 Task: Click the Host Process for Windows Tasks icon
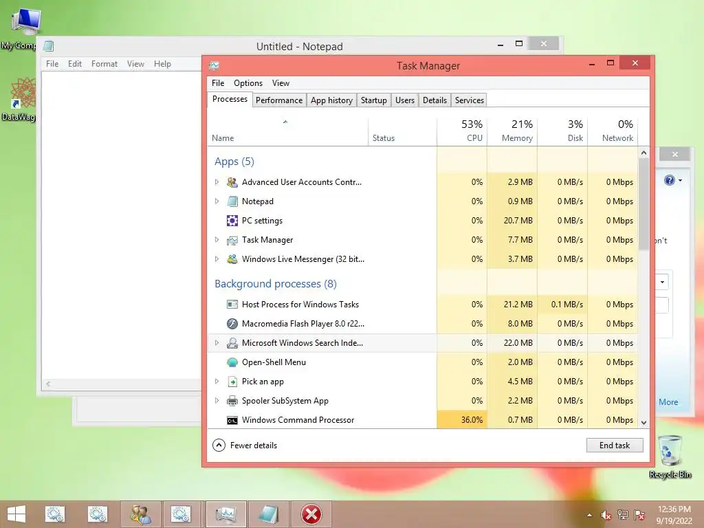click(232, 305)
